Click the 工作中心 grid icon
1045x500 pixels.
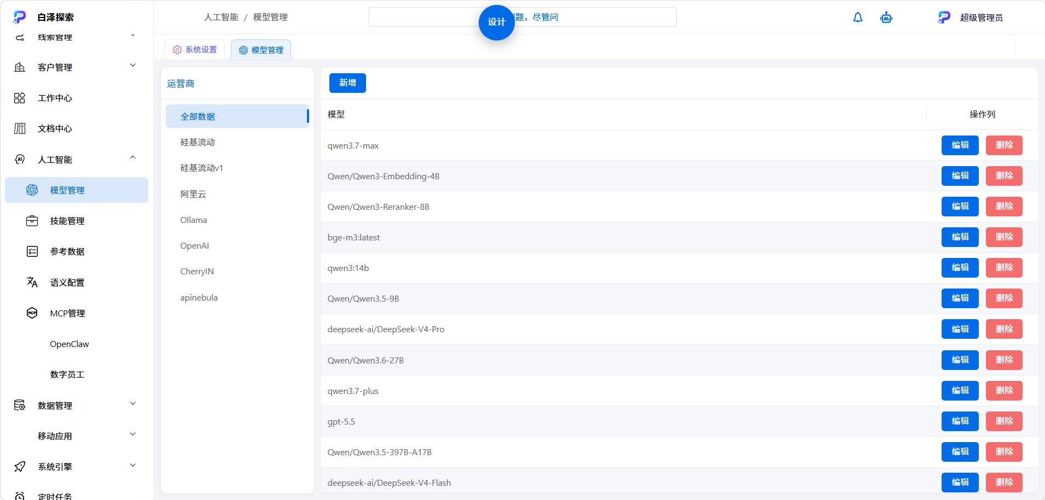(x=20, y=98)
